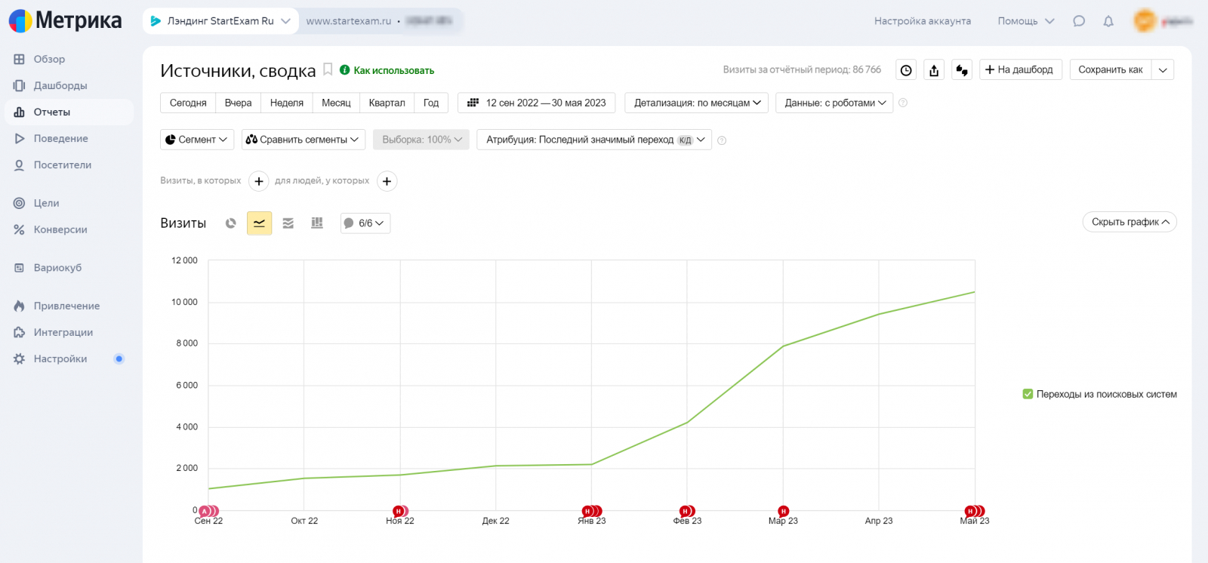Image resolution: width=1208 pixels, height=563 pixels.
Task: Click the Привлечение flame icon
Action: pyautogui.click(x=19, y=306)
